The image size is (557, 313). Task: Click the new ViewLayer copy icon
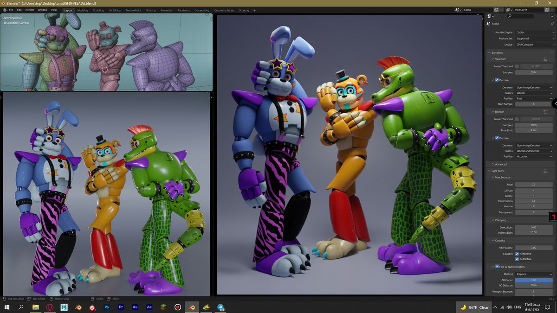point(546,10)
